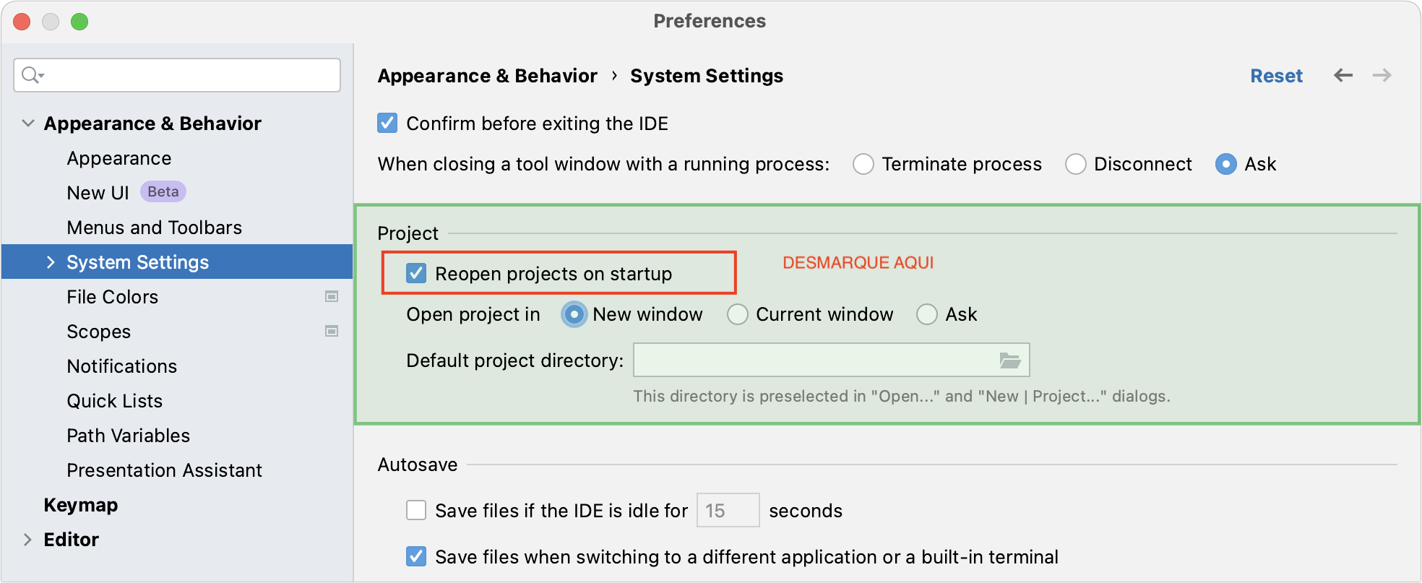
Task: Click the forward arrow navigation icon
Action: pos(1382,75)
